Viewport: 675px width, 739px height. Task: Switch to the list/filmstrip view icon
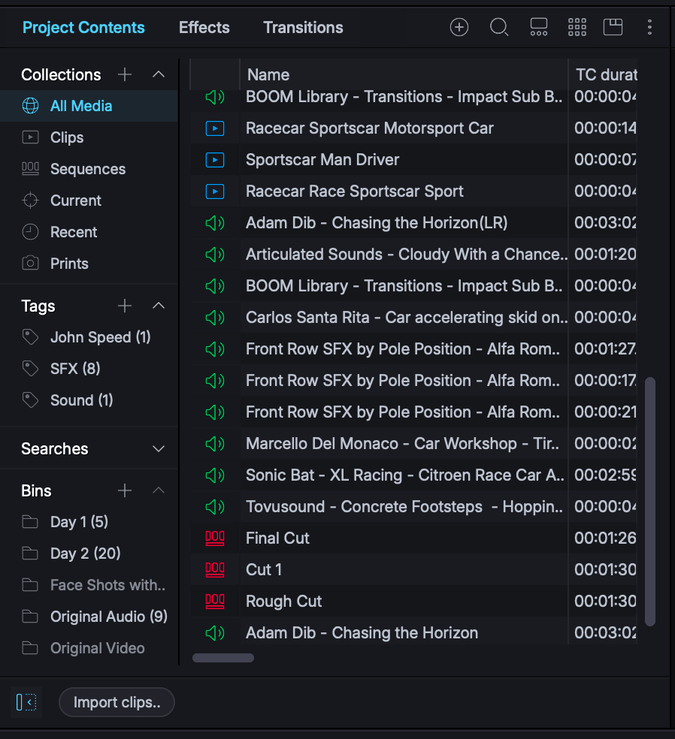tap(539, 27)
